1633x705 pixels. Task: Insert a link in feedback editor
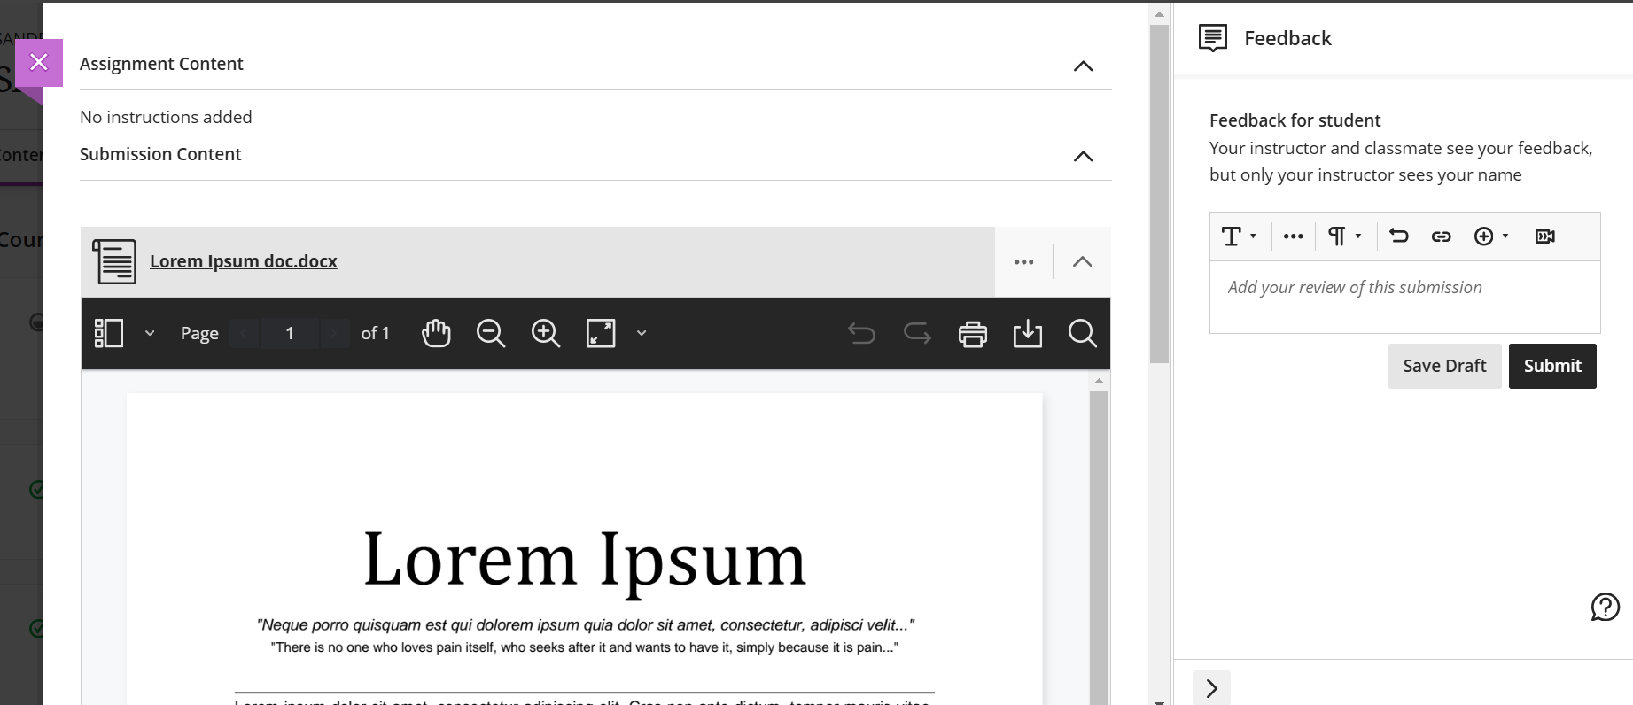pyautogui.click(x=1441, y=236)
